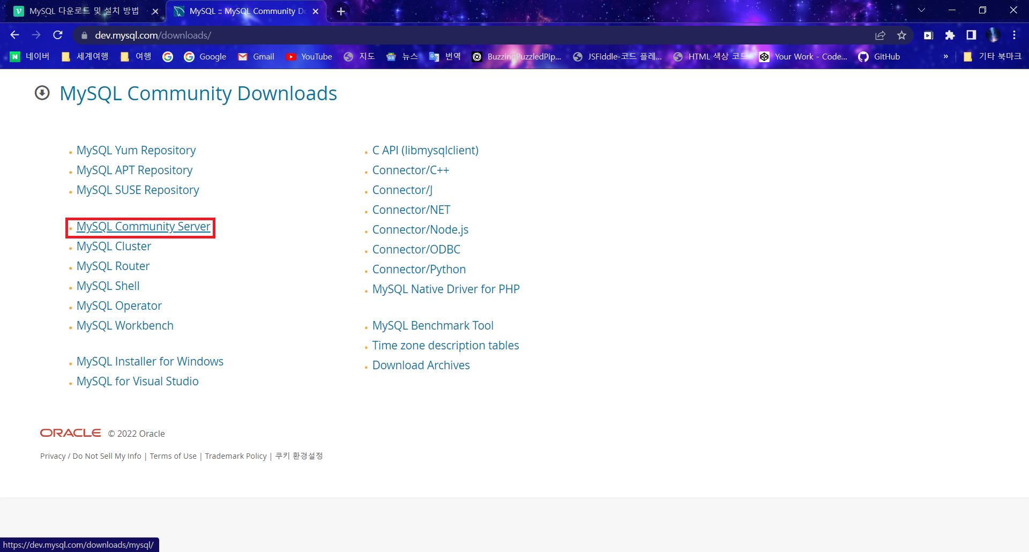Click the download circle icon by heading

click(42, 93)
